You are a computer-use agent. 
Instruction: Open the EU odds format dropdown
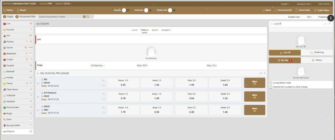309,17
